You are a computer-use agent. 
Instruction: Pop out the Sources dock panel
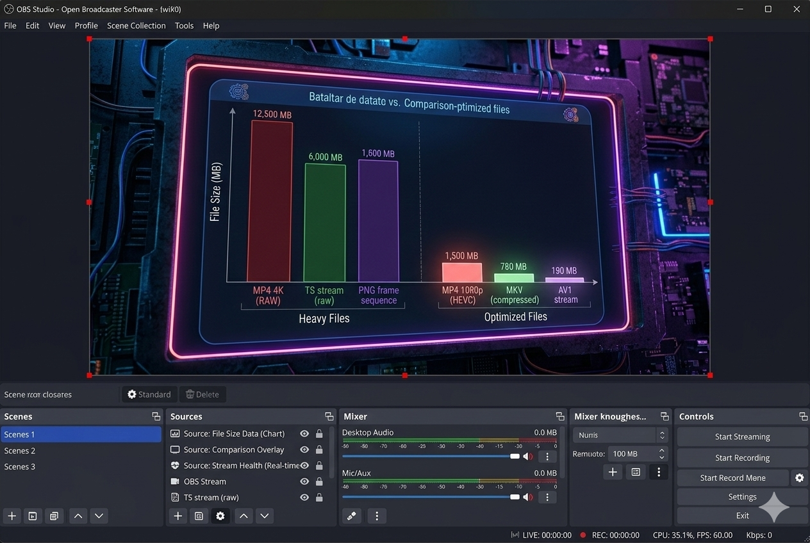(329, 417)
